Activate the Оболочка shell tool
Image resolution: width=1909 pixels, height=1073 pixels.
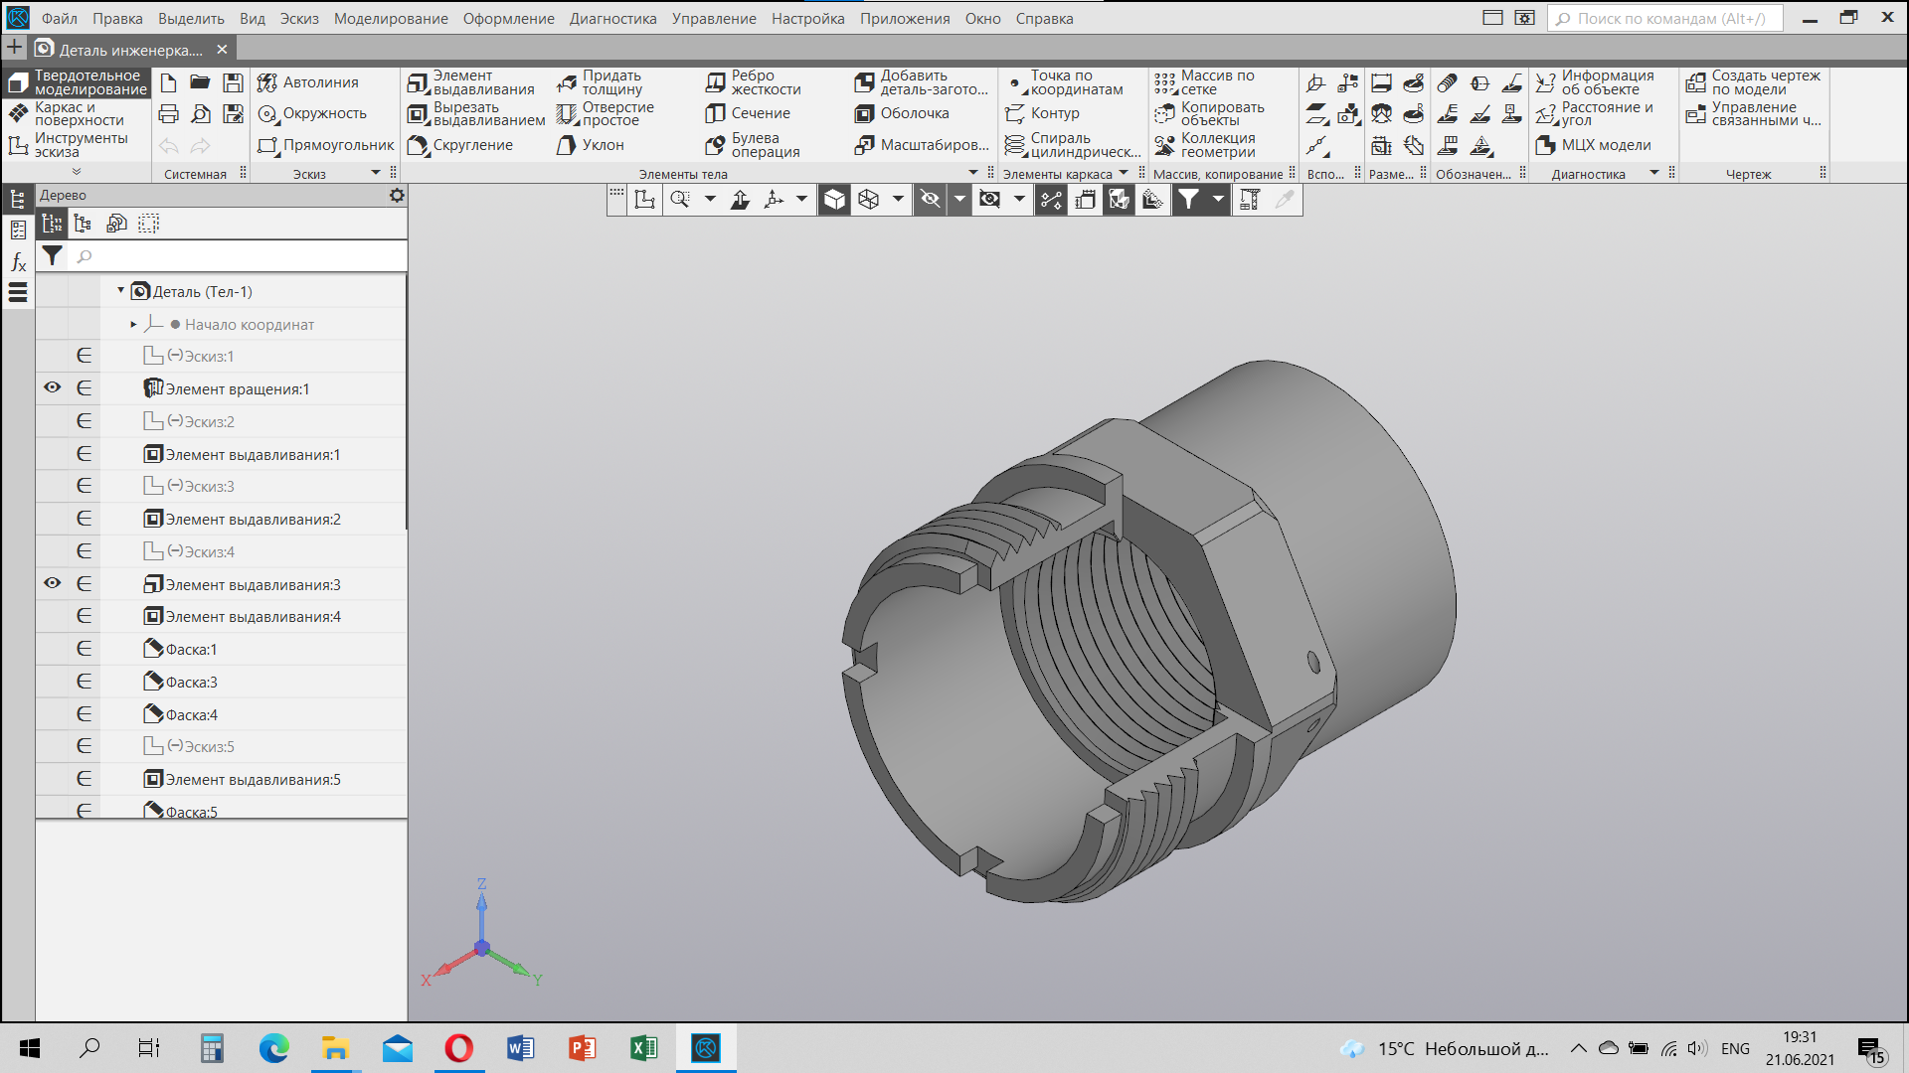[902, 113]
